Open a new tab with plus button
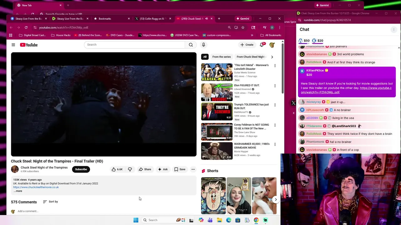Screen dimensions: 401x225 coord(219,19)
